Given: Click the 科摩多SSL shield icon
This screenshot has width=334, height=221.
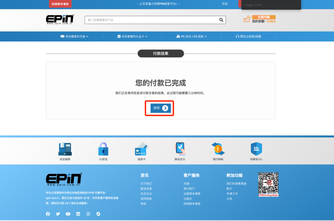Looking at the screenshot, I should (x=256, y=149).
